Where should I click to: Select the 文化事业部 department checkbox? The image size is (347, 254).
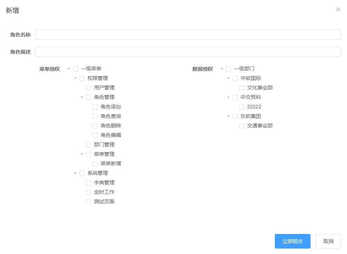tap(241, 88)
